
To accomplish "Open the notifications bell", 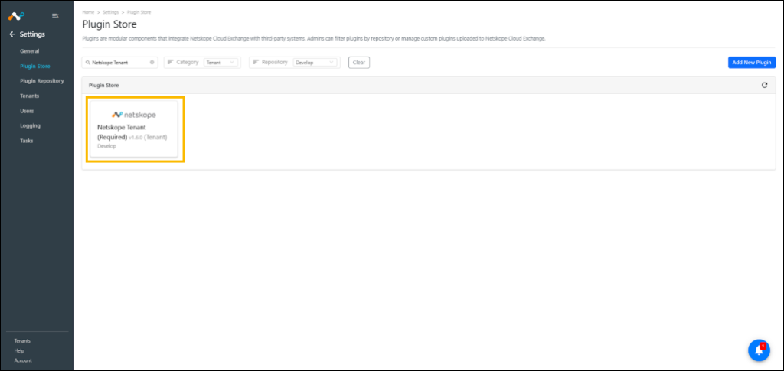I will point(759,350).
